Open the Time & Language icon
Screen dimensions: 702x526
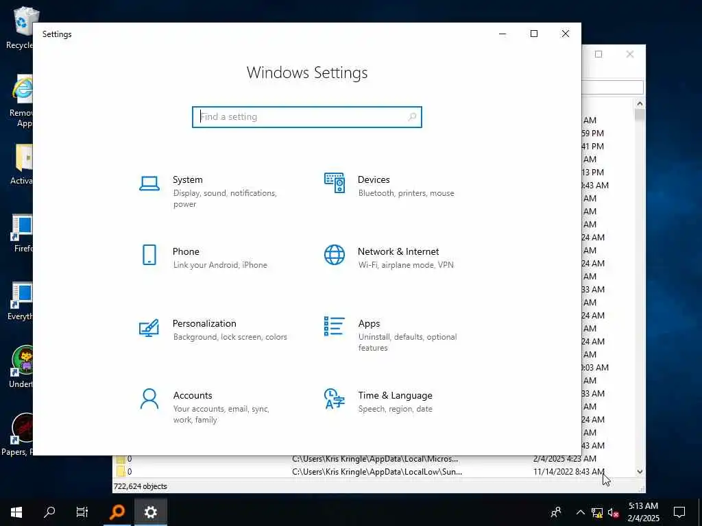[335, 399]
